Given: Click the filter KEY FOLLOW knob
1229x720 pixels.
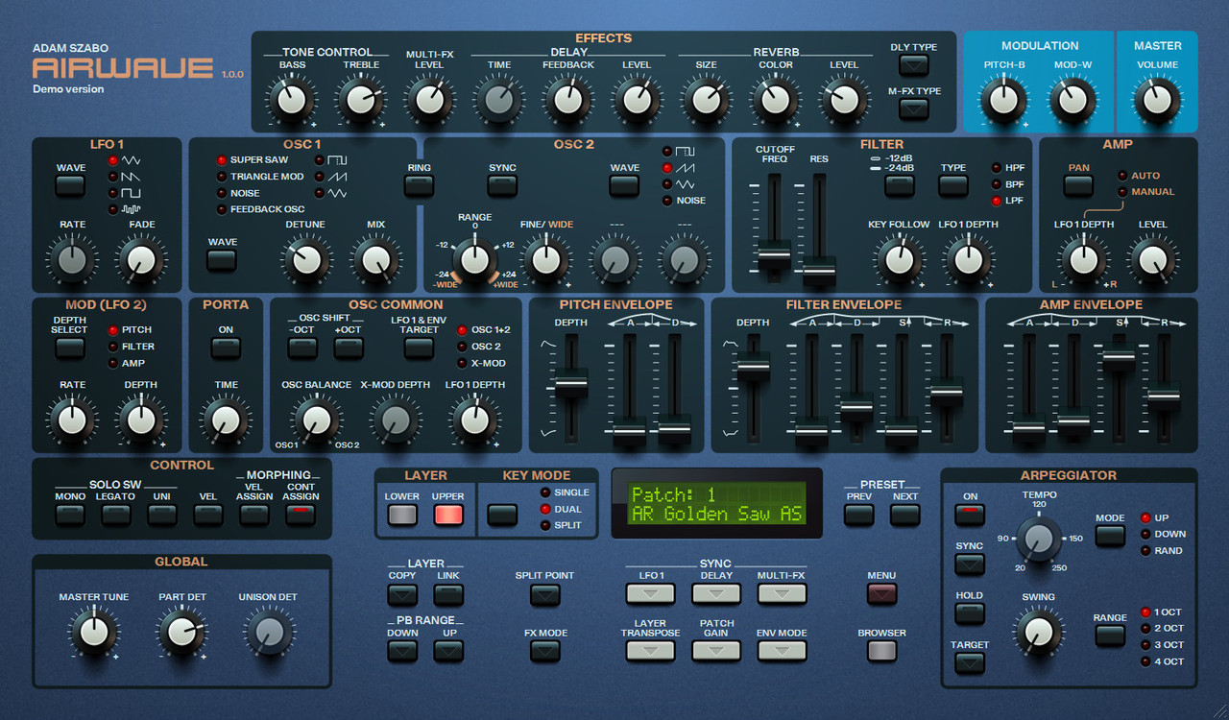Looking at the screenshot, I should tap(899, 259).
